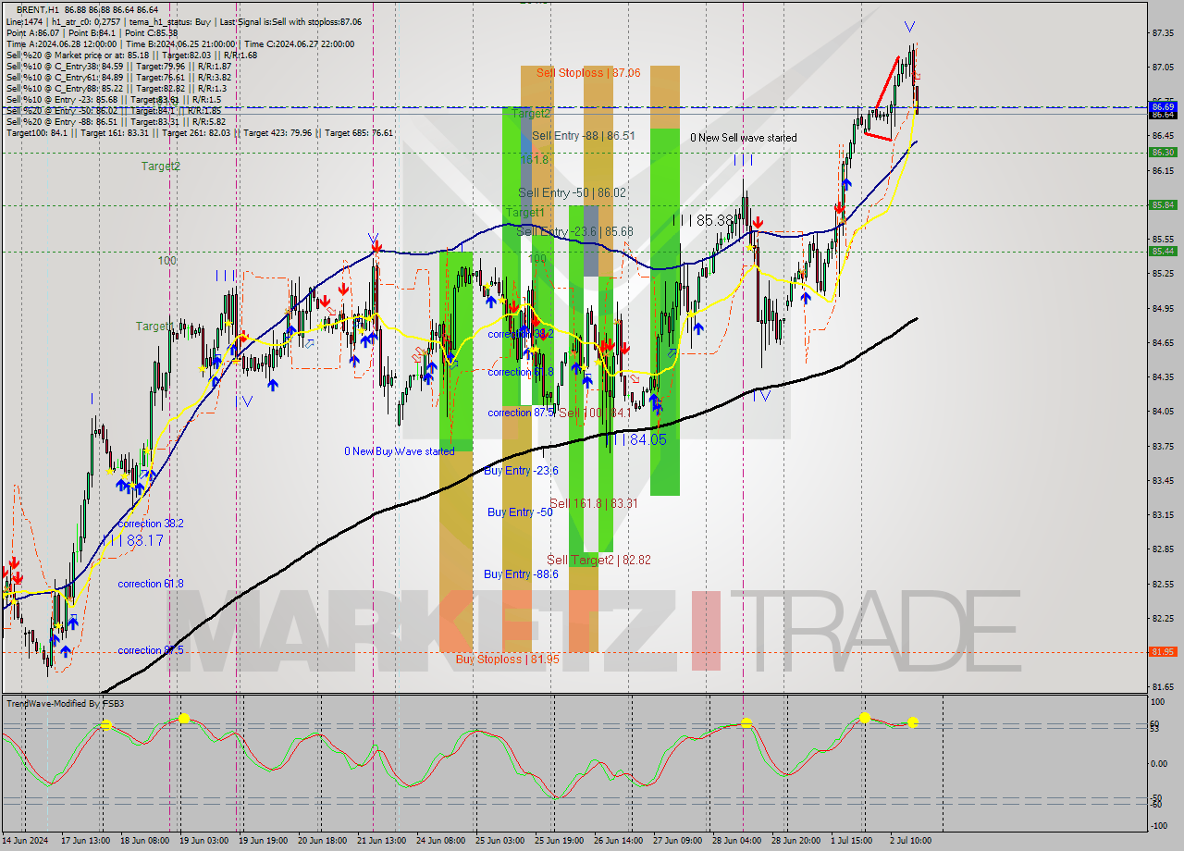Click the '21 Jun 13:00' time label
The width and height of the screenshot is (1184, 851).
[x=381, y=841]
